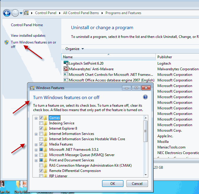Screen dimensions: 199x194
Task: Click the Windows Features list scrollbar thumb
Action: click(x=145, y=131)
